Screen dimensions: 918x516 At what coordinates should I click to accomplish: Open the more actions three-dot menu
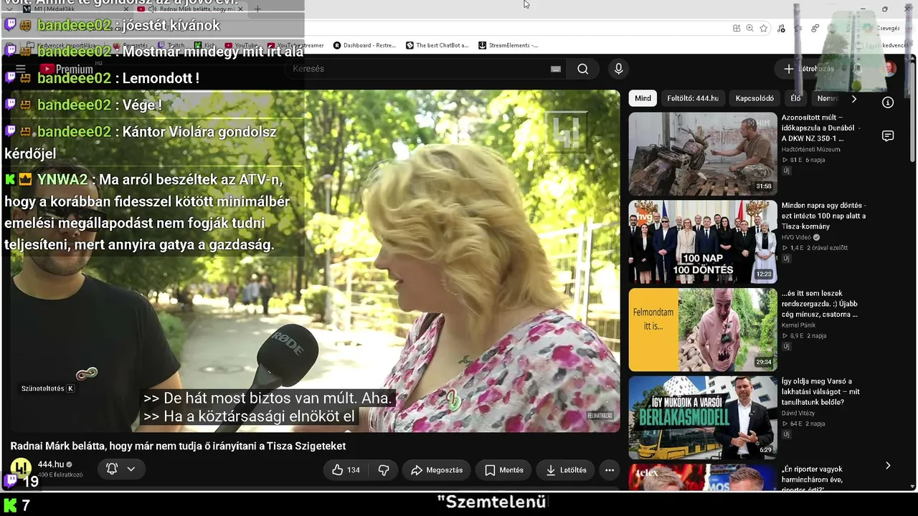[x=609, y=470]
